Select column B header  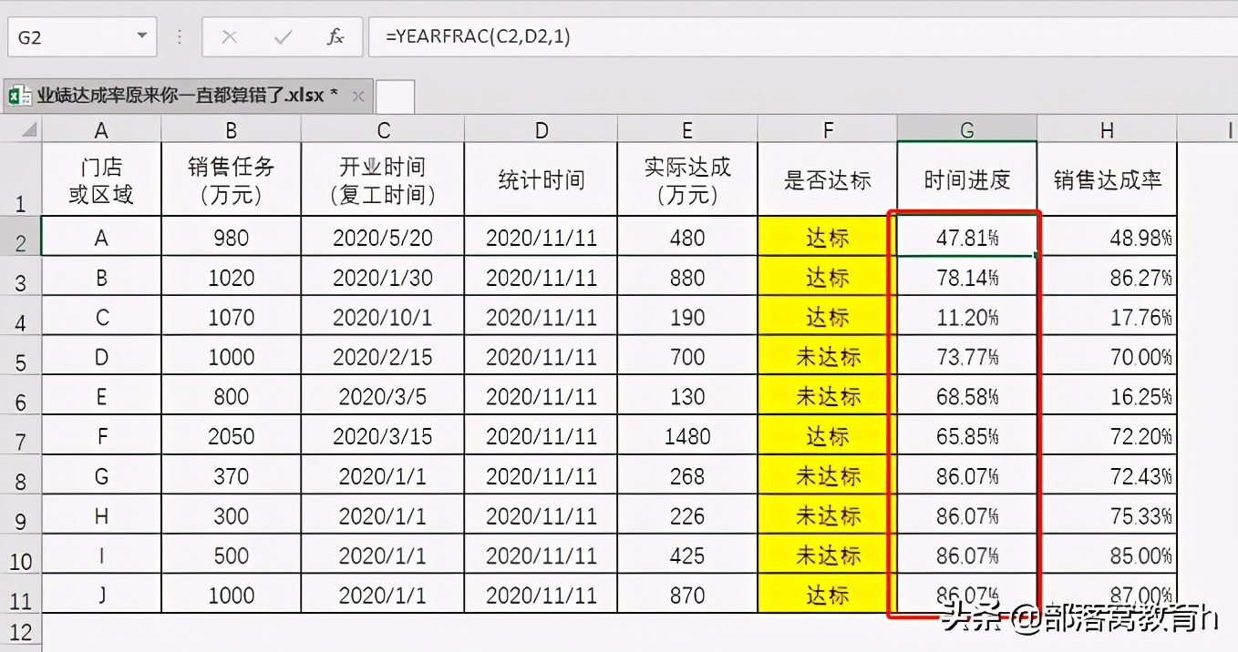click(232, 129)
